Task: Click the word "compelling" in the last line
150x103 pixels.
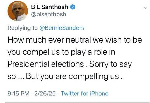Action: (x=88, y=77)
